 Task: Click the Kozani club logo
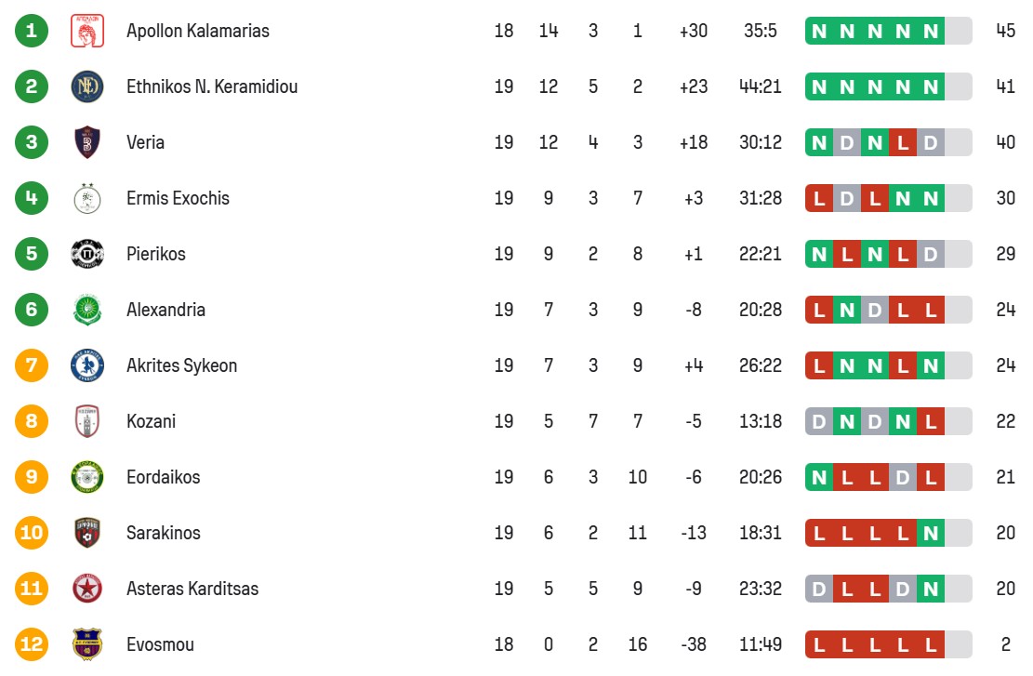point(87,421)
